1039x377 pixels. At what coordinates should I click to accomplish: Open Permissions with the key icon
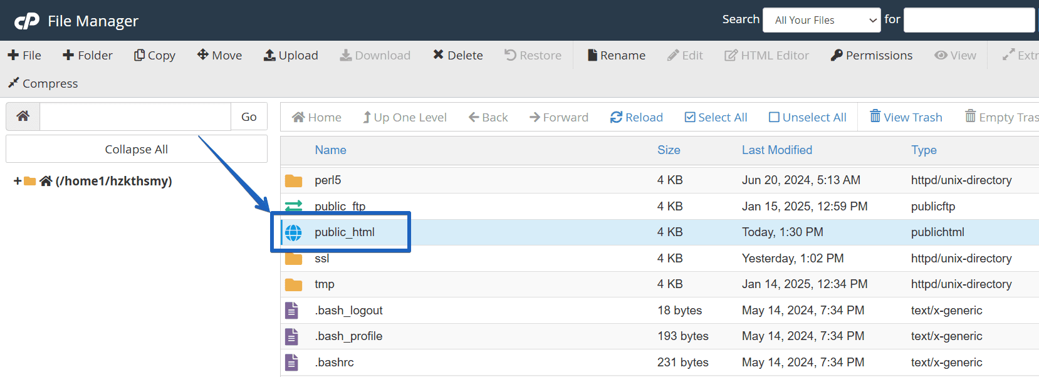[x=836, y=55]
